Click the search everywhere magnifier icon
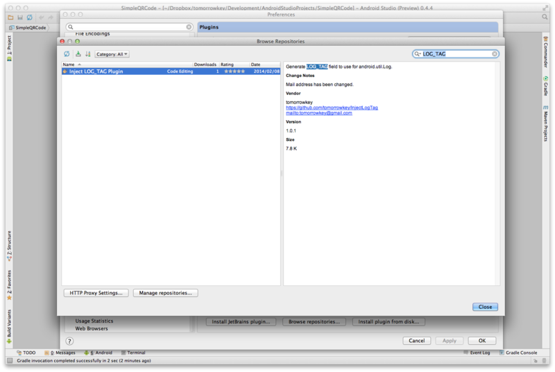555x372 pixels. (545, 17)
